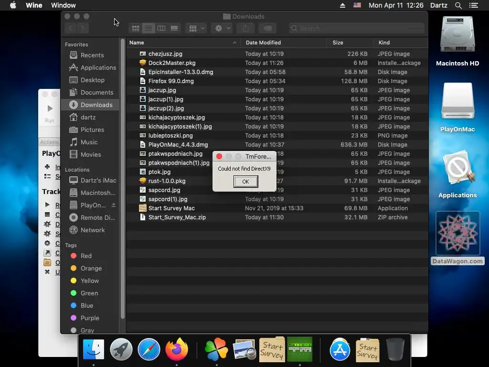Select the Red tag
Screen dimensions: 489x367
pos(90,256)
